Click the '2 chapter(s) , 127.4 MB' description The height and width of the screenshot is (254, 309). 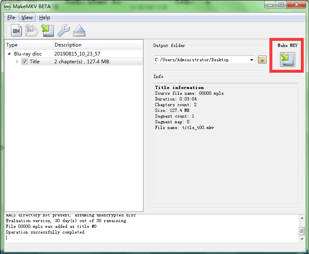pos(82,62)
